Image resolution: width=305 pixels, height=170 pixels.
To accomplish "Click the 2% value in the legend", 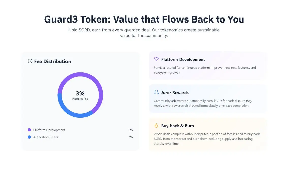I will 130,130.
